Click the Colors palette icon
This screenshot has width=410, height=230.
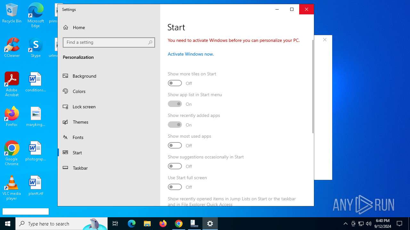pyautogui.click(x=65, y=91)
